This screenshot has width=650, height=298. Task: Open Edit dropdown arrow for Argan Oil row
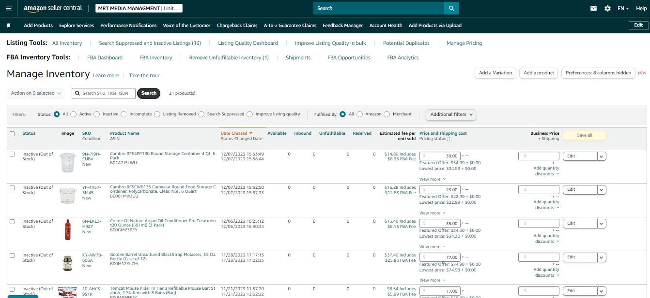click(x=602, y=224)
